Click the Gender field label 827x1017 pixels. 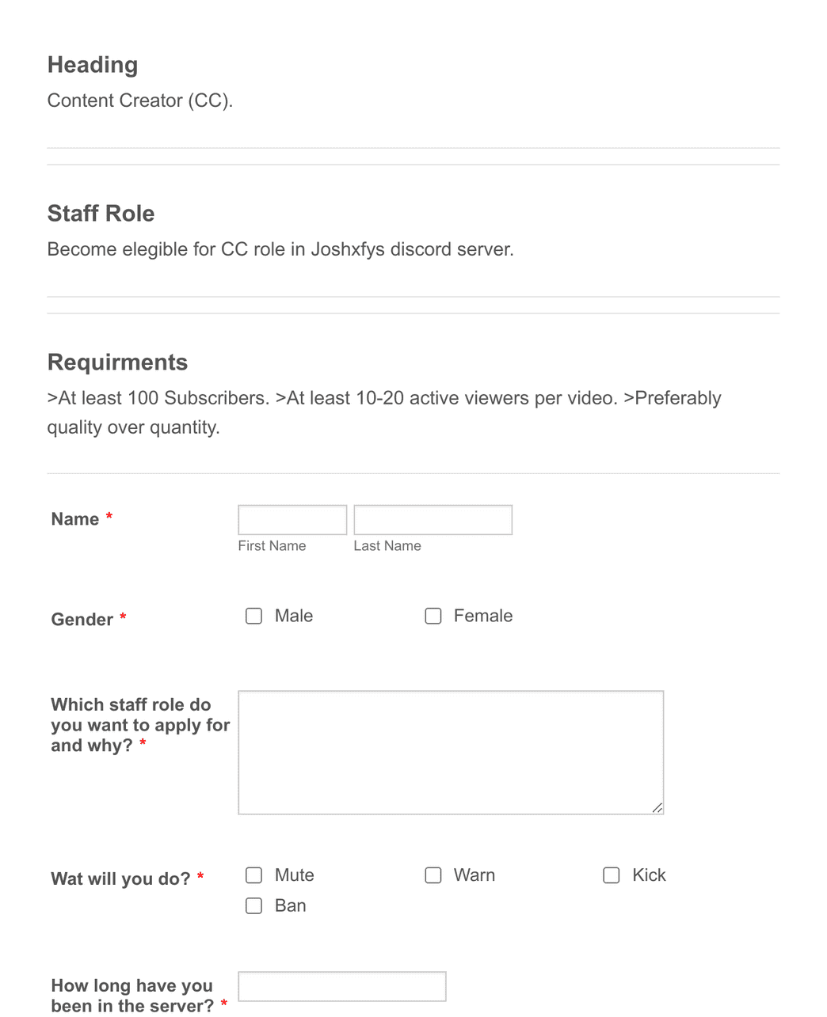tap(83, 620)
